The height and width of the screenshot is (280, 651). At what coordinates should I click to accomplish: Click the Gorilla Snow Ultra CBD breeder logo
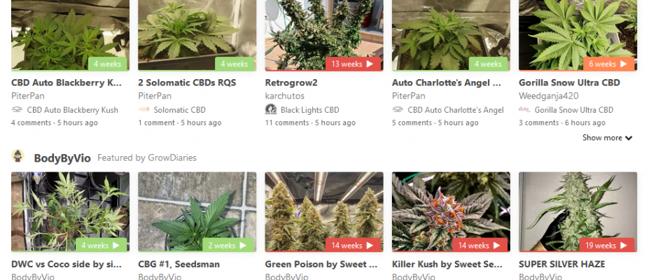point(524,110)
